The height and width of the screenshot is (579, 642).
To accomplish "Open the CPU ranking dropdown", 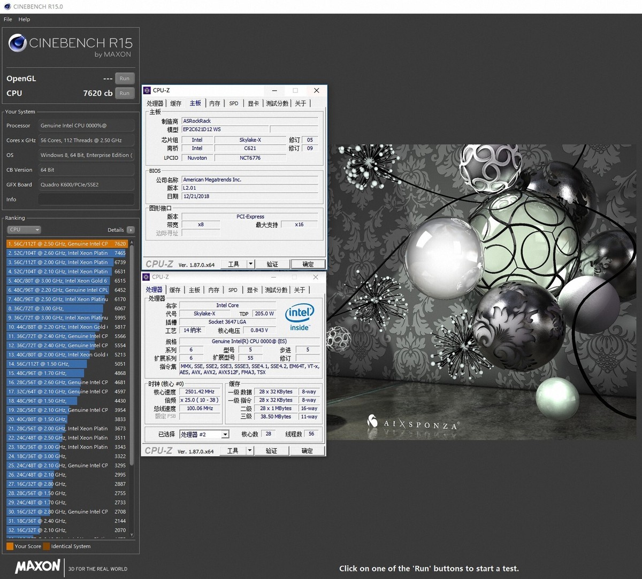I will pyautogui.click(x=24, y=229).
